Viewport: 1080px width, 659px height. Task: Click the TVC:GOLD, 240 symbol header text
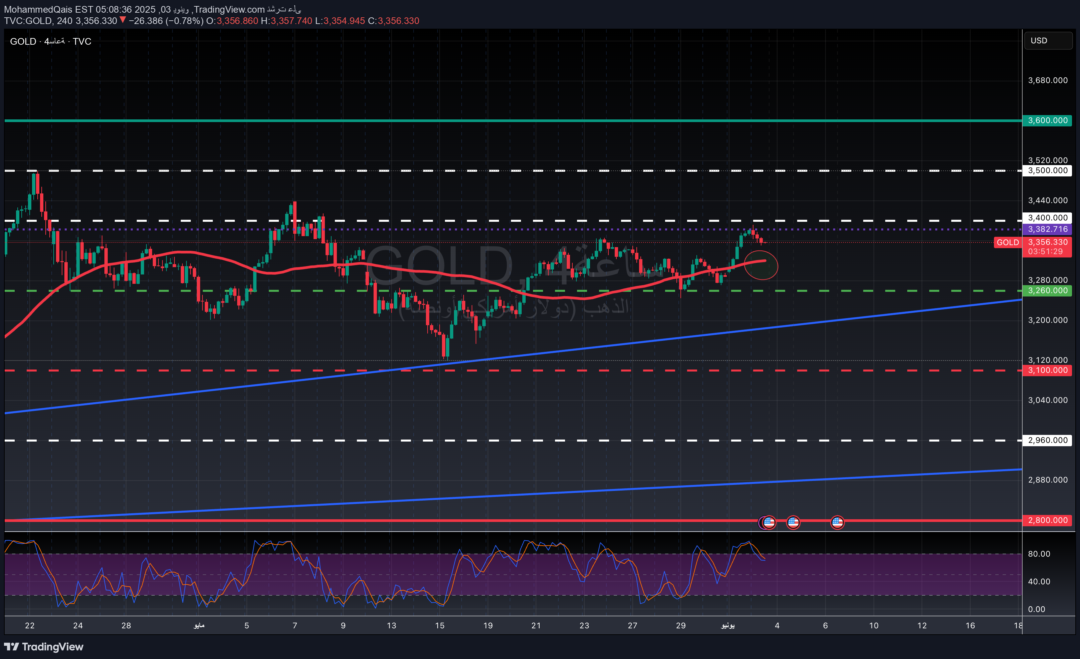pos(39,21)
